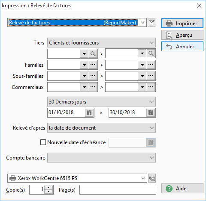
Task: Click the Aide help button
Action: [182, 189]
